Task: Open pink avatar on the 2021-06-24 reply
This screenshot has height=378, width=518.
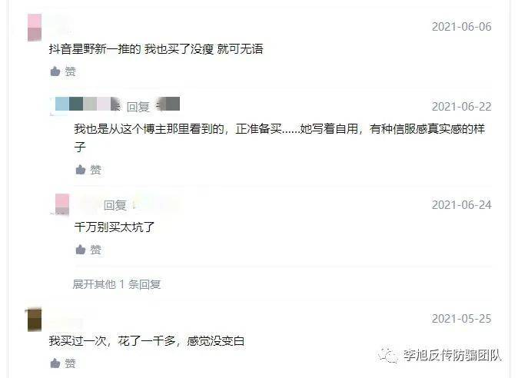Action: [x=62, y=204]
